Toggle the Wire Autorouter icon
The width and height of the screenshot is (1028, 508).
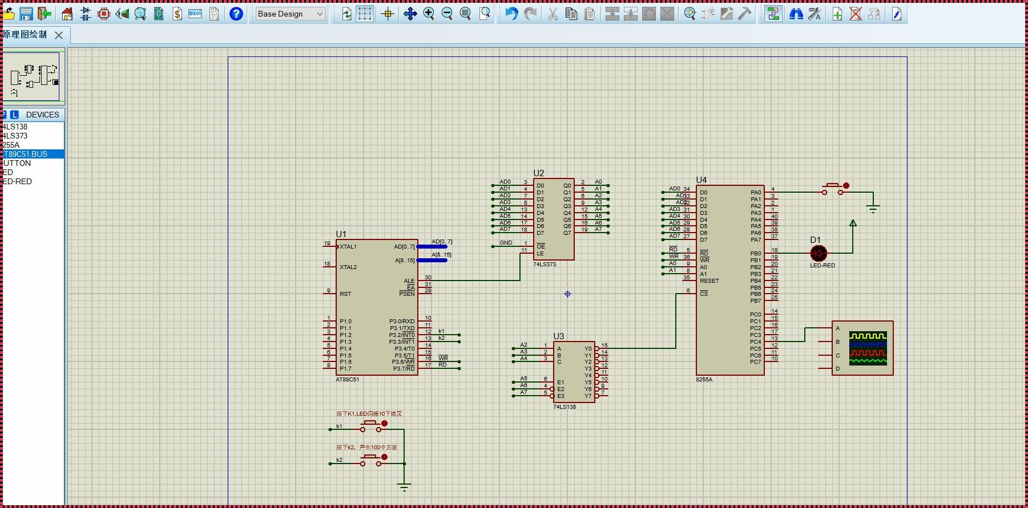pyautogui.click(x=773, y=14)
